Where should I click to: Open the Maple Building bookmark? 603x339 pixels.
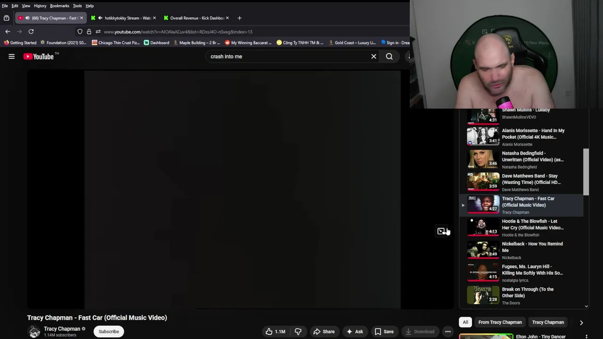coord(196,42)
